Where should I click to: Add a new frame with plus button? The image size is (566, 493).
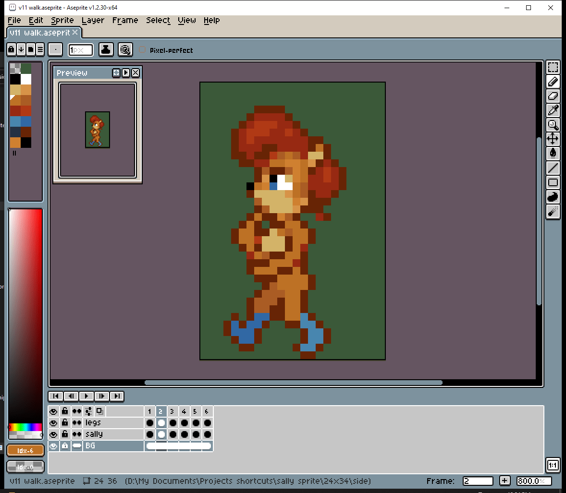(504, 481)
